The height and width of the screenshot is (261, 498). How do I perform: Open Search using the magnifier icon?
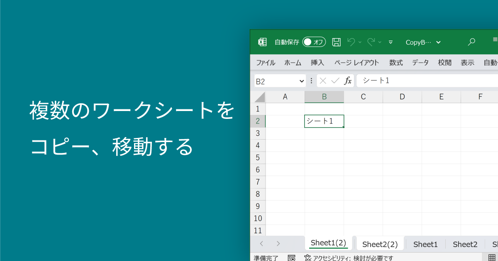(471, 42)
